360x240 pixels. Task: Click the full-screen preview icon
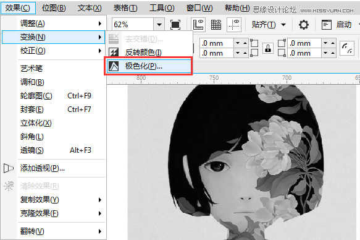pos(175,24)
